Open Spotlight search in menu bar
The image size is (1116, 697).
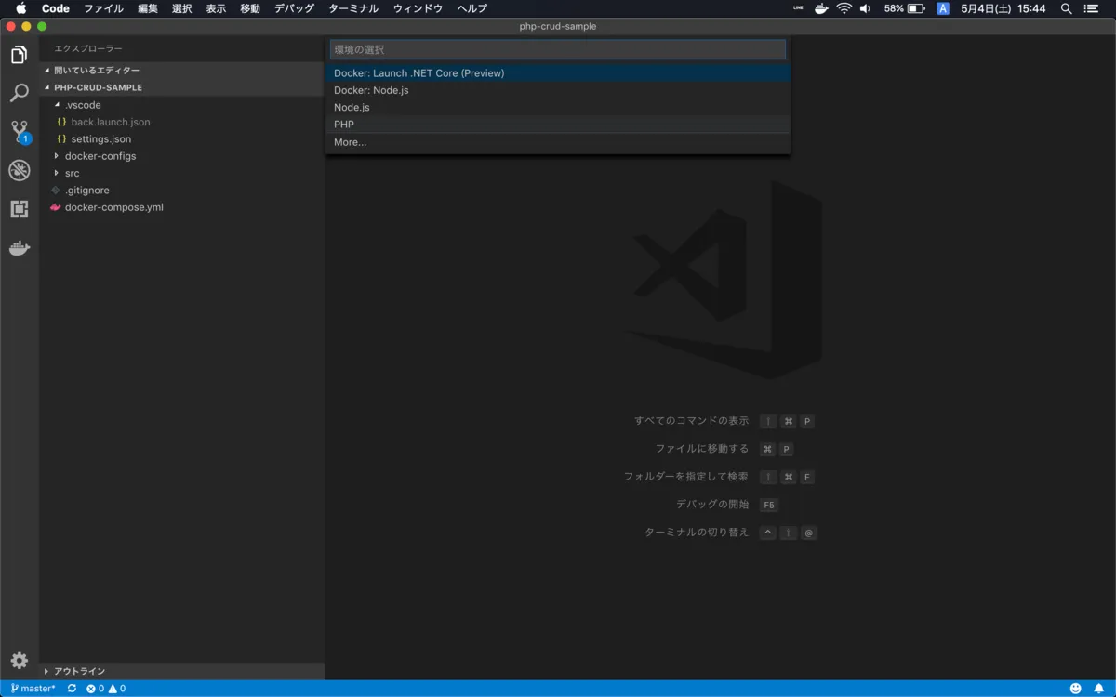click(1067, 8)
